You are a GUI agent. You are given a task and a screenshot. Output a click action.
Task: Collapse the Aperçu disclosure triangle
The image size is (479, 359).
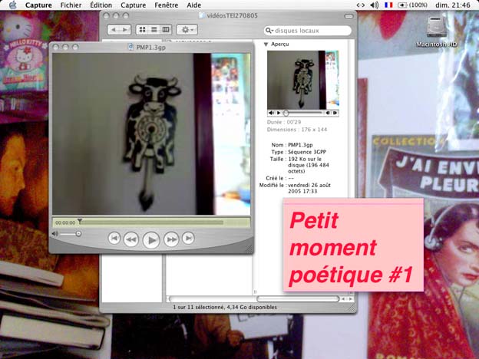coord(266,44)
